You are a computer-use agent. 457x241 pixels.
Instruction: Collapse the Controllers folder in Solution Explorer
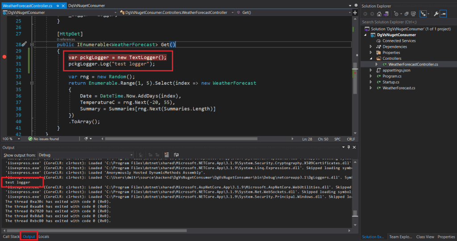[x=371, y=58]
